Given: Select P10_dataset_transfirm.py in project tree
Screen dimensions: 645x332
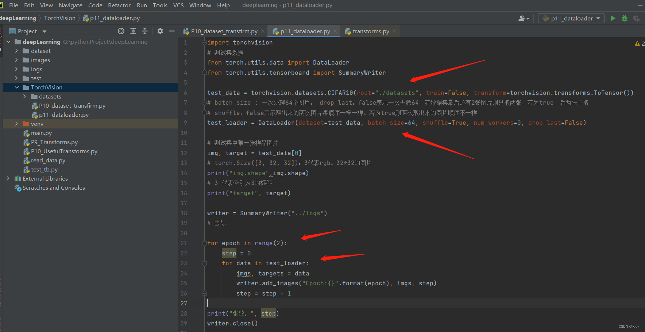Looking at the screenshot, I should tap(72, 106).
